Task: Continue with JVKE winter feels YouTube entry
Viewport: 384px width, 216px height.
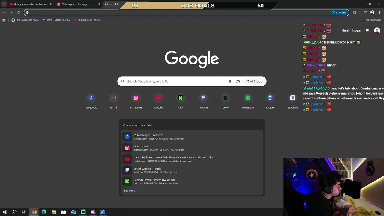Action: pos(192,159)
